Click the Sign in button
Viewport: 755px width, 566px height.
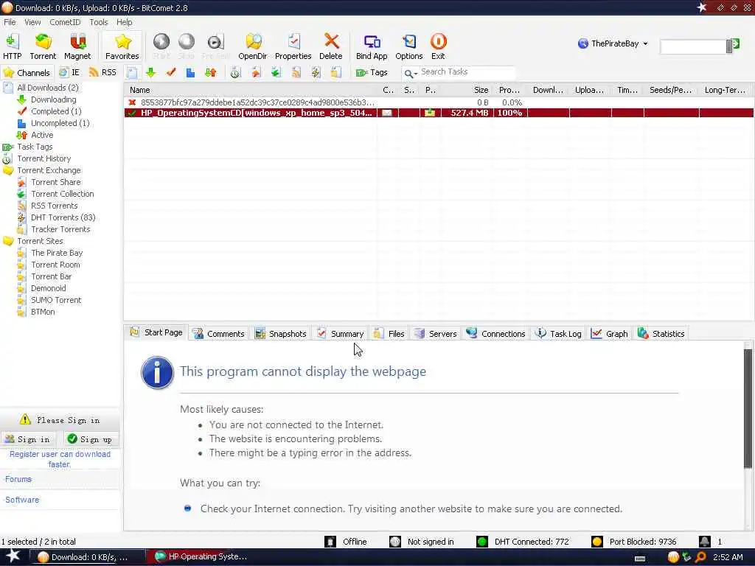pyautogui.click(x=29, y=439)
